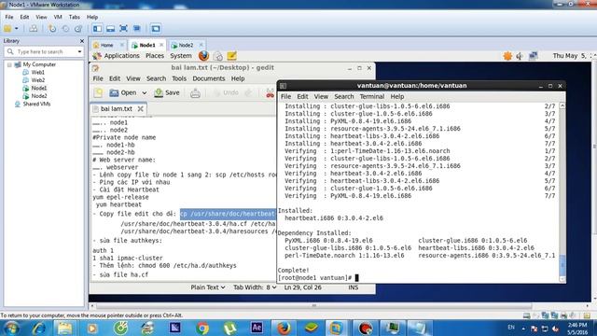Toggle thumbnail bar icon in VMware toolbar
597x336 pixels.
(110, 29)
